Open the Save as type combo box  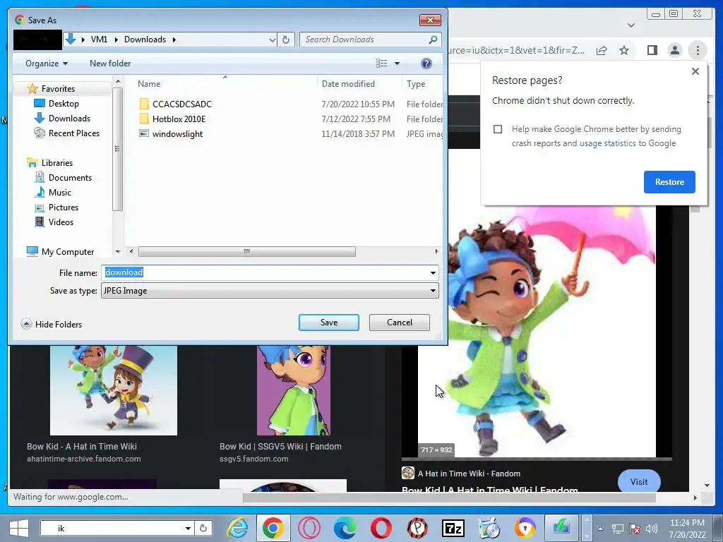pyautogui.click(x=270, y=291)
